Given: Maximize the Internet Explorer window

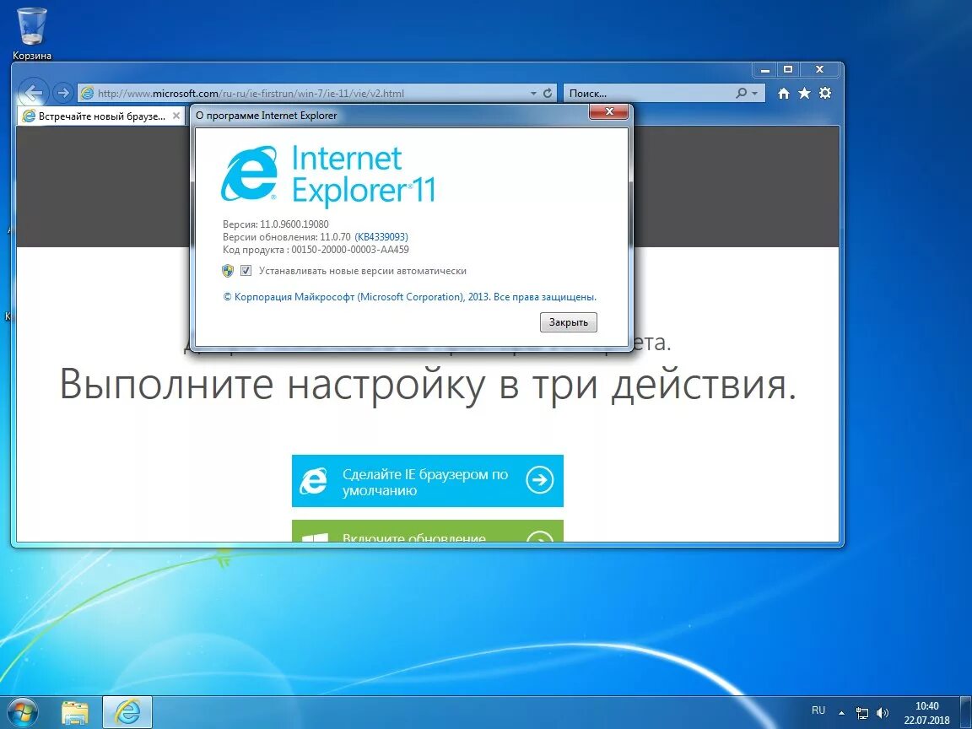Looking at the screenshot, I should [788, 69].
